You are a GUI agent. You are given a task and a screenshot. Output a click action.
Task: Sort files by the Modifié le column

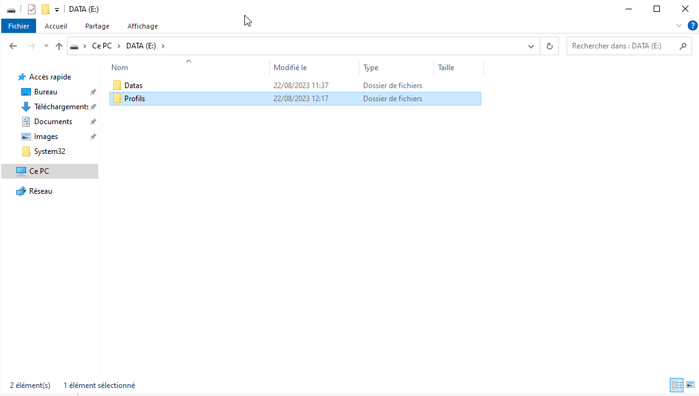[290, 68]
